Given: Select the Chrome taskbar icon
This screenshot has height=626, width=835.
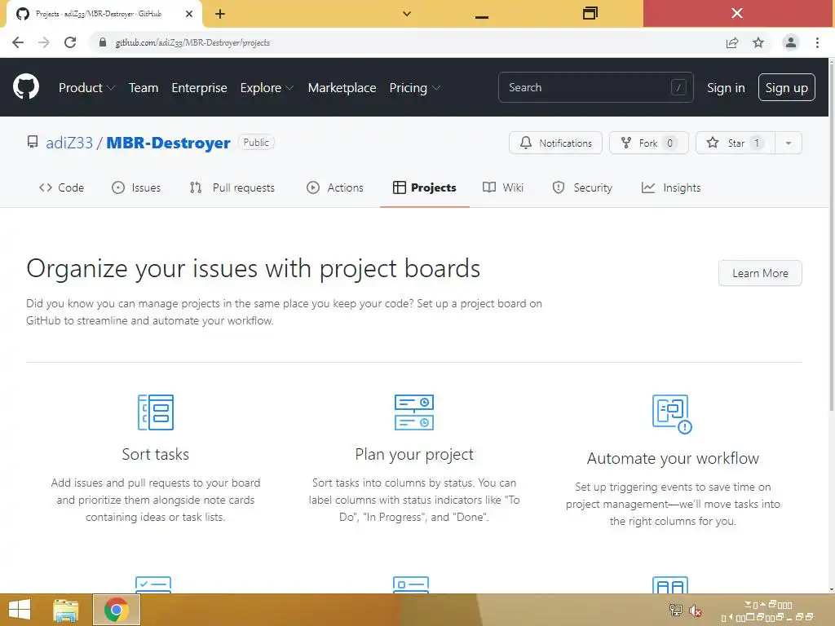Looking at the screenshot, I should pos(117,610).
